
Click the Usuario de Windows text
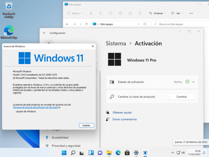[26, 111]
